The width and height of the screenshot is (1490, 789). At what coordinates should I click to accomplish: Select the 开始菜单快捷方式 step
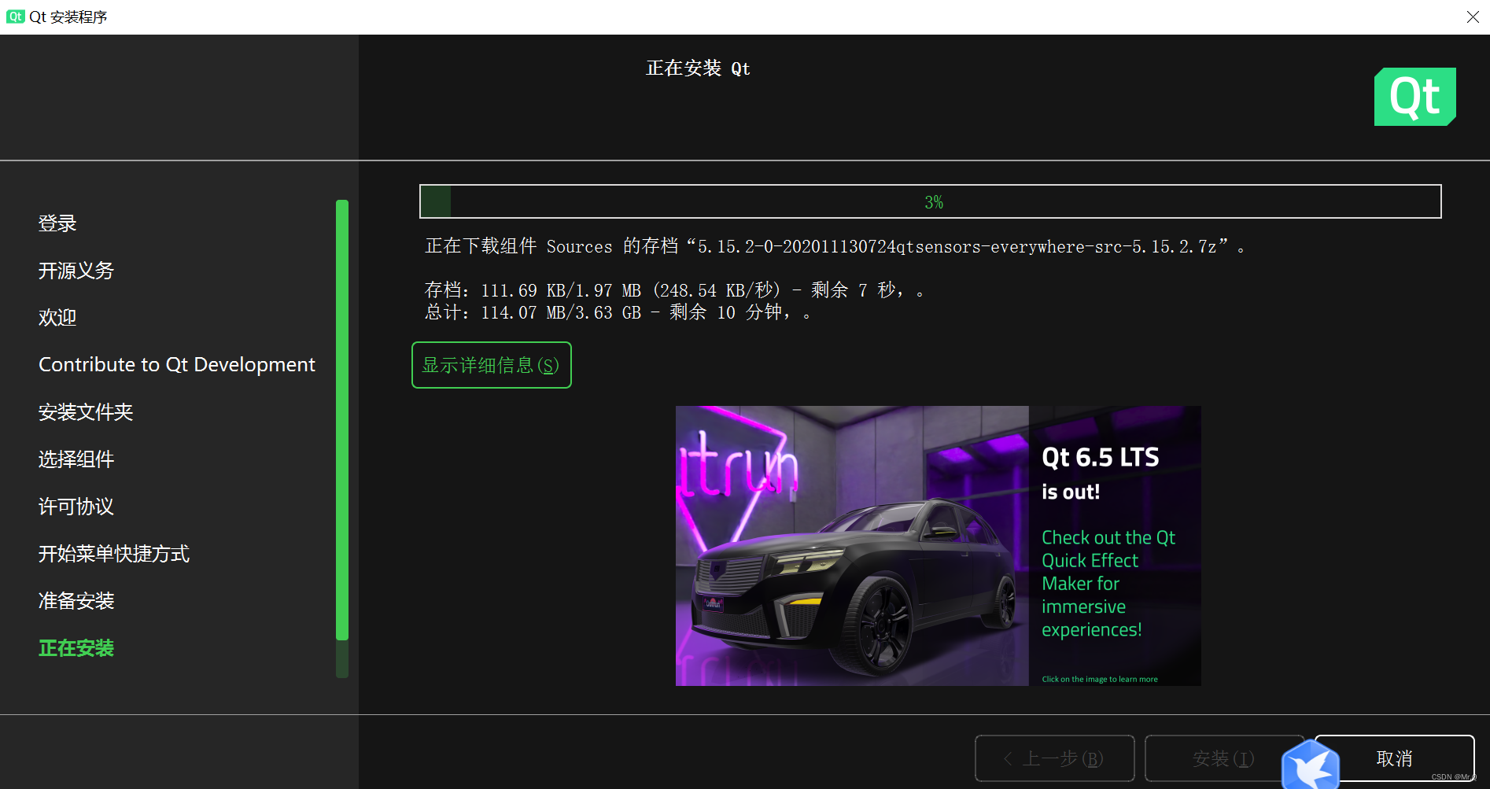(114, 554)
